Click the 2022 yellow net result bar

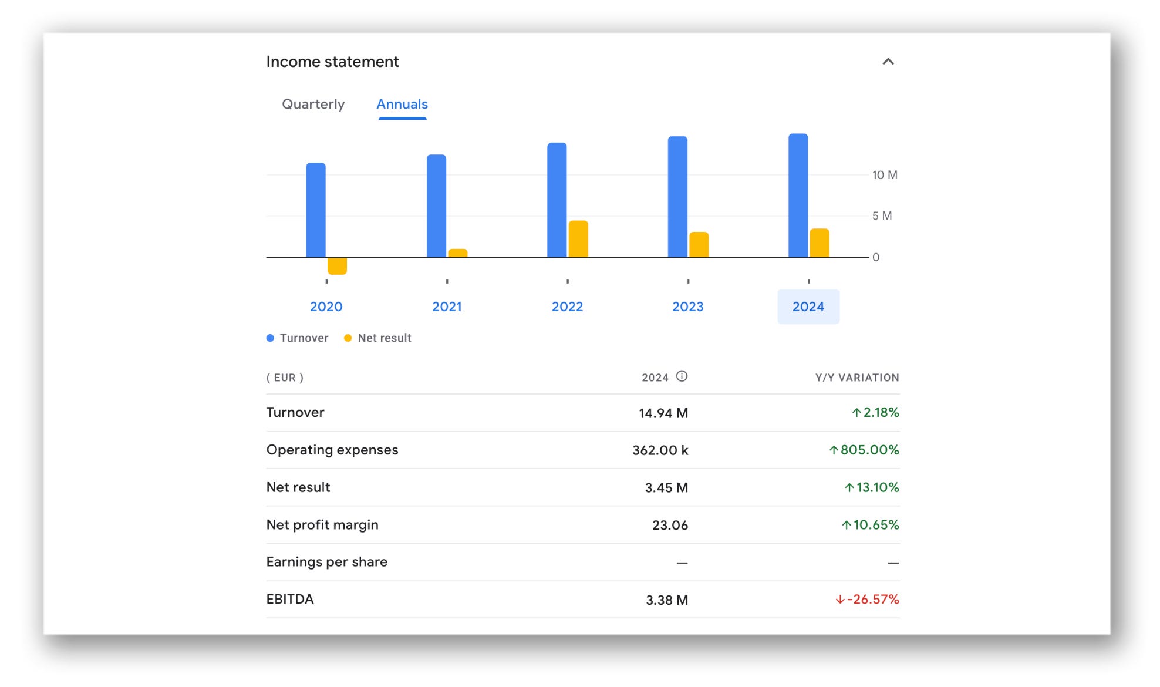(x=578, y=239)
